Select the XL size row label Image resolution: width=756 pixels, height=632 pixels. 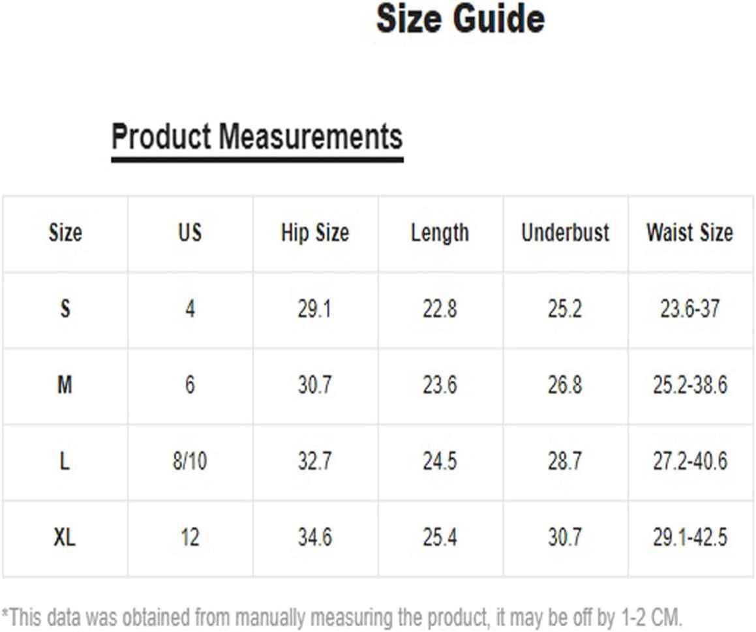pos(65,537)
